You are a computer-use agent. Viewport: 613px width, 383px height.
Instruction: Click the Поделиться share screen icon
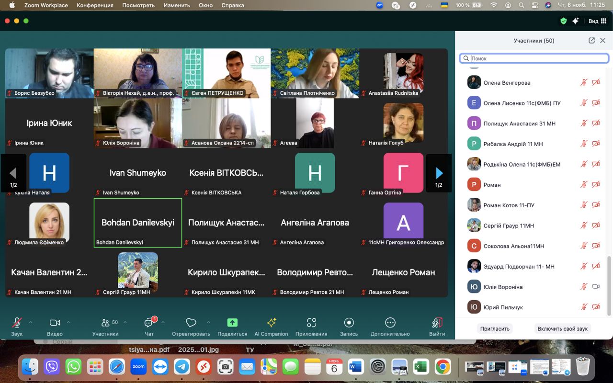[232, 323]
